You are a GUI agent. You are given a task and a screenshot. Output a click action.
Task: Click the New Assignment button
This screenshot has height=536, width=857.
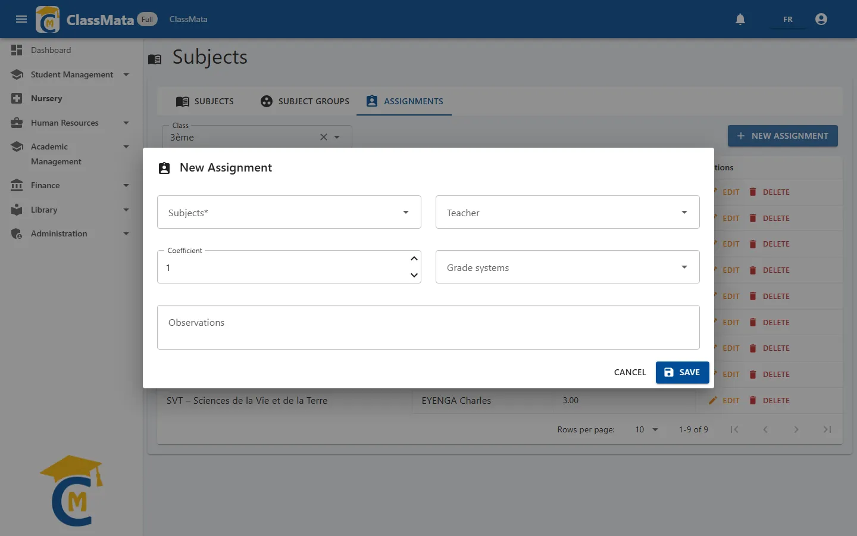point(783,136)
